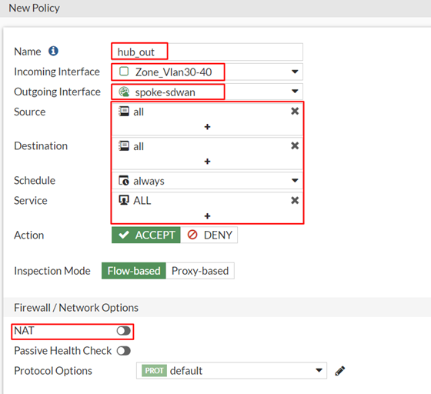Click the 'always' schedule clock icon

124,181
